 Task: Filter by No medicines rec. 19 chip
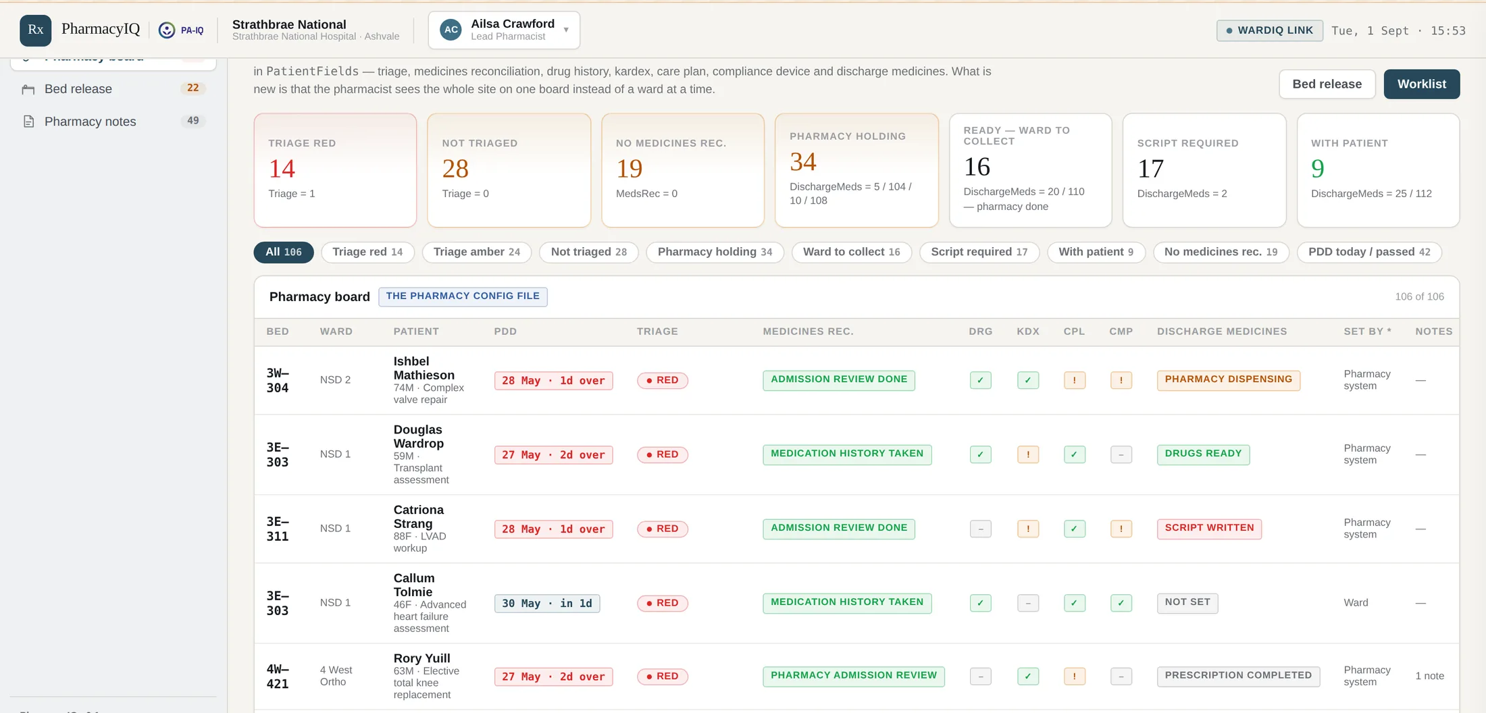(x=1221, y=252)
